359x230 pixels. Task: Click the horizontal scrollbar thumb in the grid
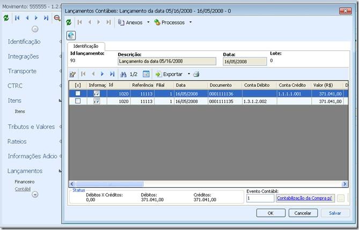pos(109,184)
